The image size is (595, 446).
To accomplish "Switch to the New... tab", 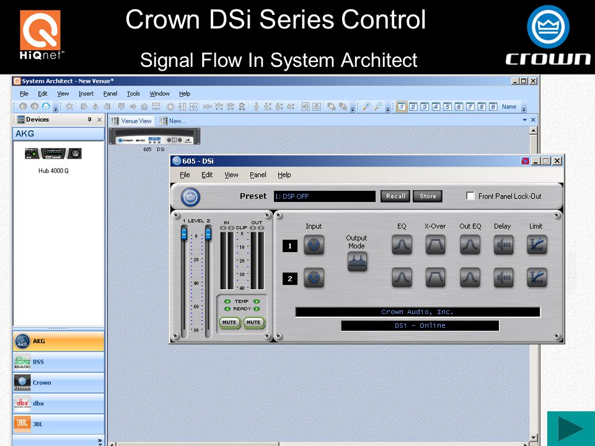I will coord(173,121).
